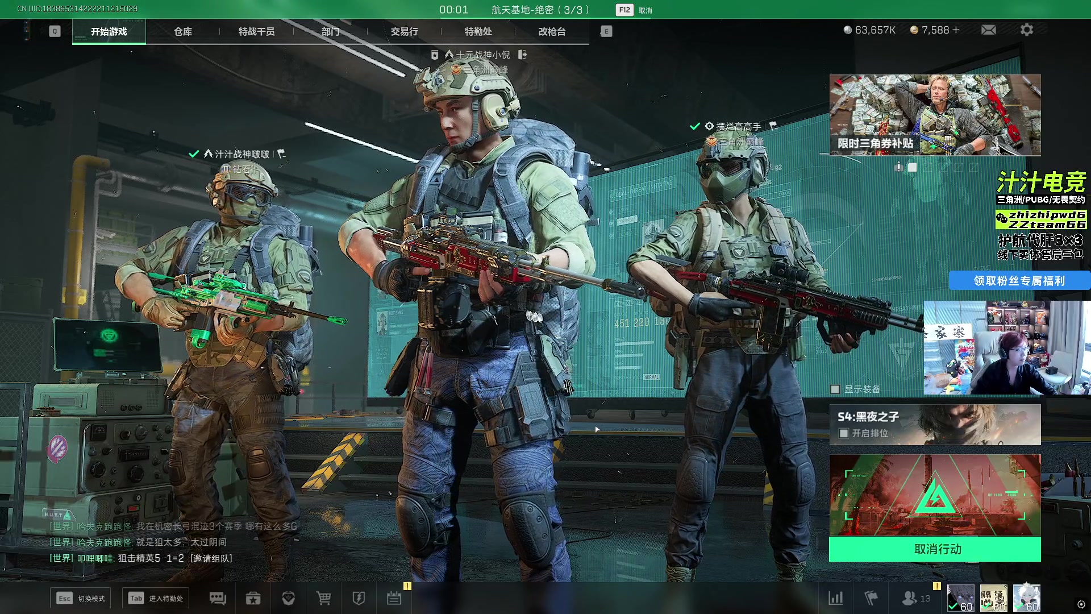Click the exit-squad icon beside 十元战神小倪
The width and height of the screenshot is (1091, 614).
[x=523, y=55]
